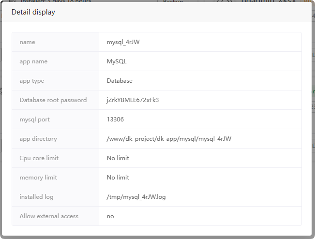Click the installed log row label
The height and width of the screenshot is (239, 315).
click(x=36, y=197)
